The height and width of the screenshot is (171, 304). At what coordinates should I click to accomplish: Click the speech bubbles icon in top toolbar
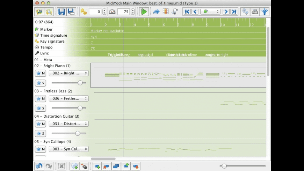(245, 12)
